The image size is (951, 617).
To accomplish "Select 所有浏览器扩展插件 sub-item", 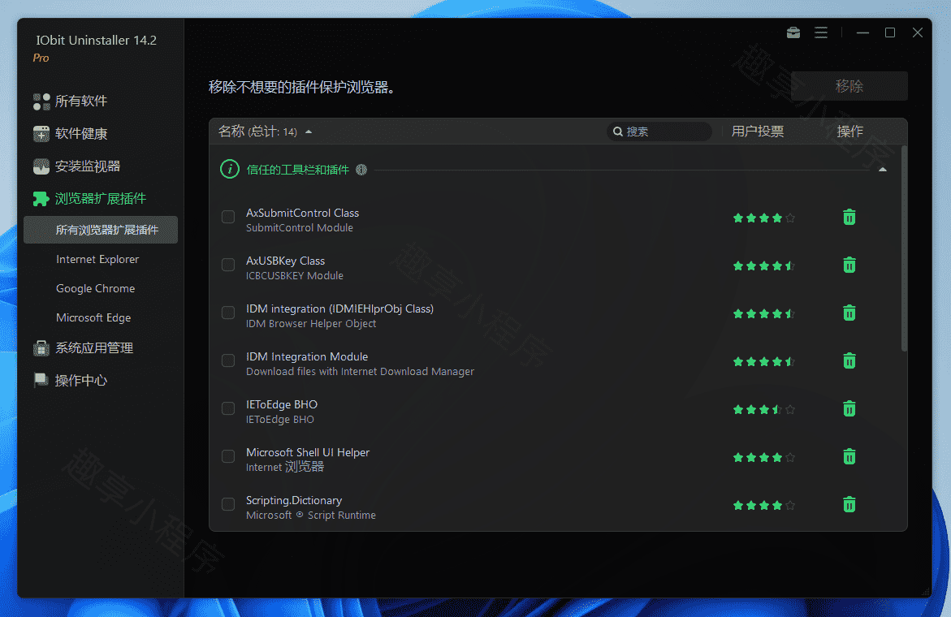I will (x=101, y=230).
